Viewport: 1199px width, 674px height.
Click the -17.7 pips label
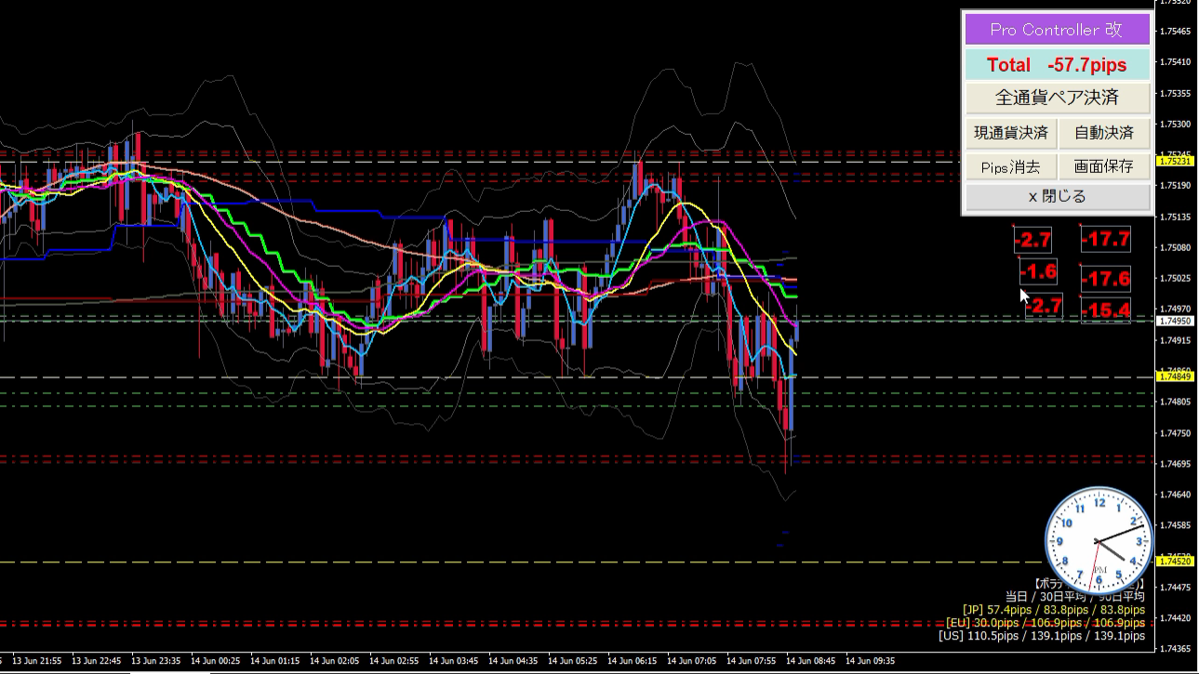(1106, 239)
